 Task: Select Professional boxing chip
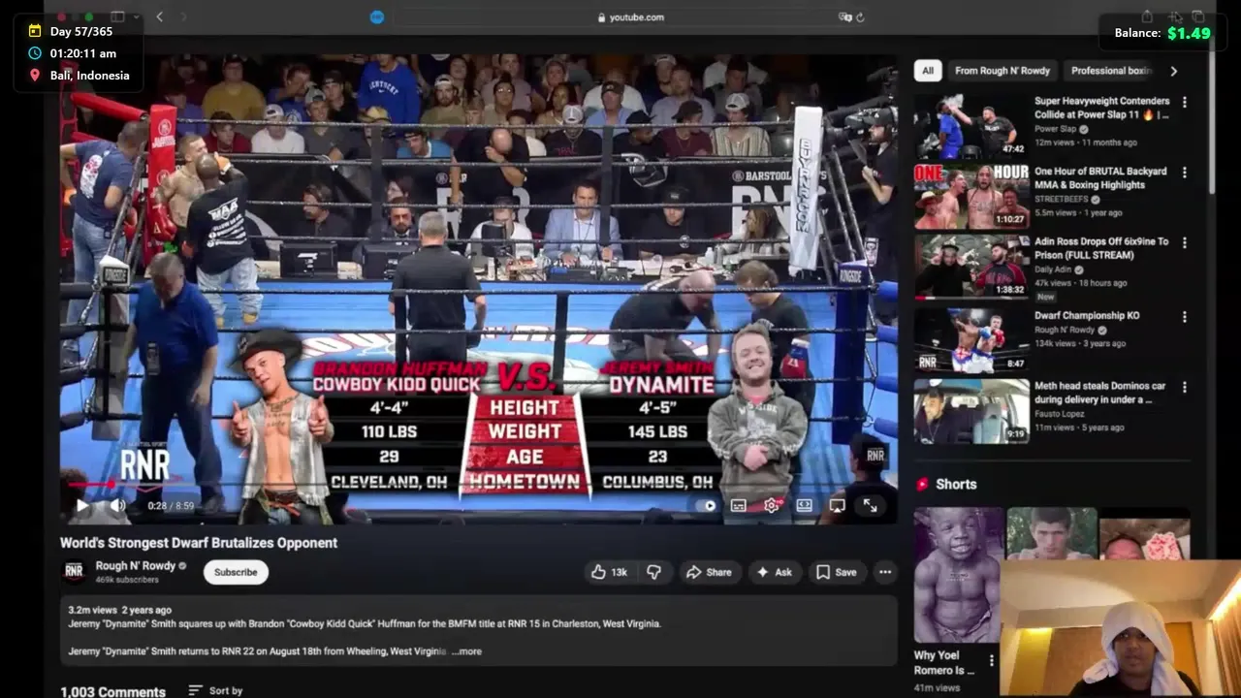(1111, 71)
